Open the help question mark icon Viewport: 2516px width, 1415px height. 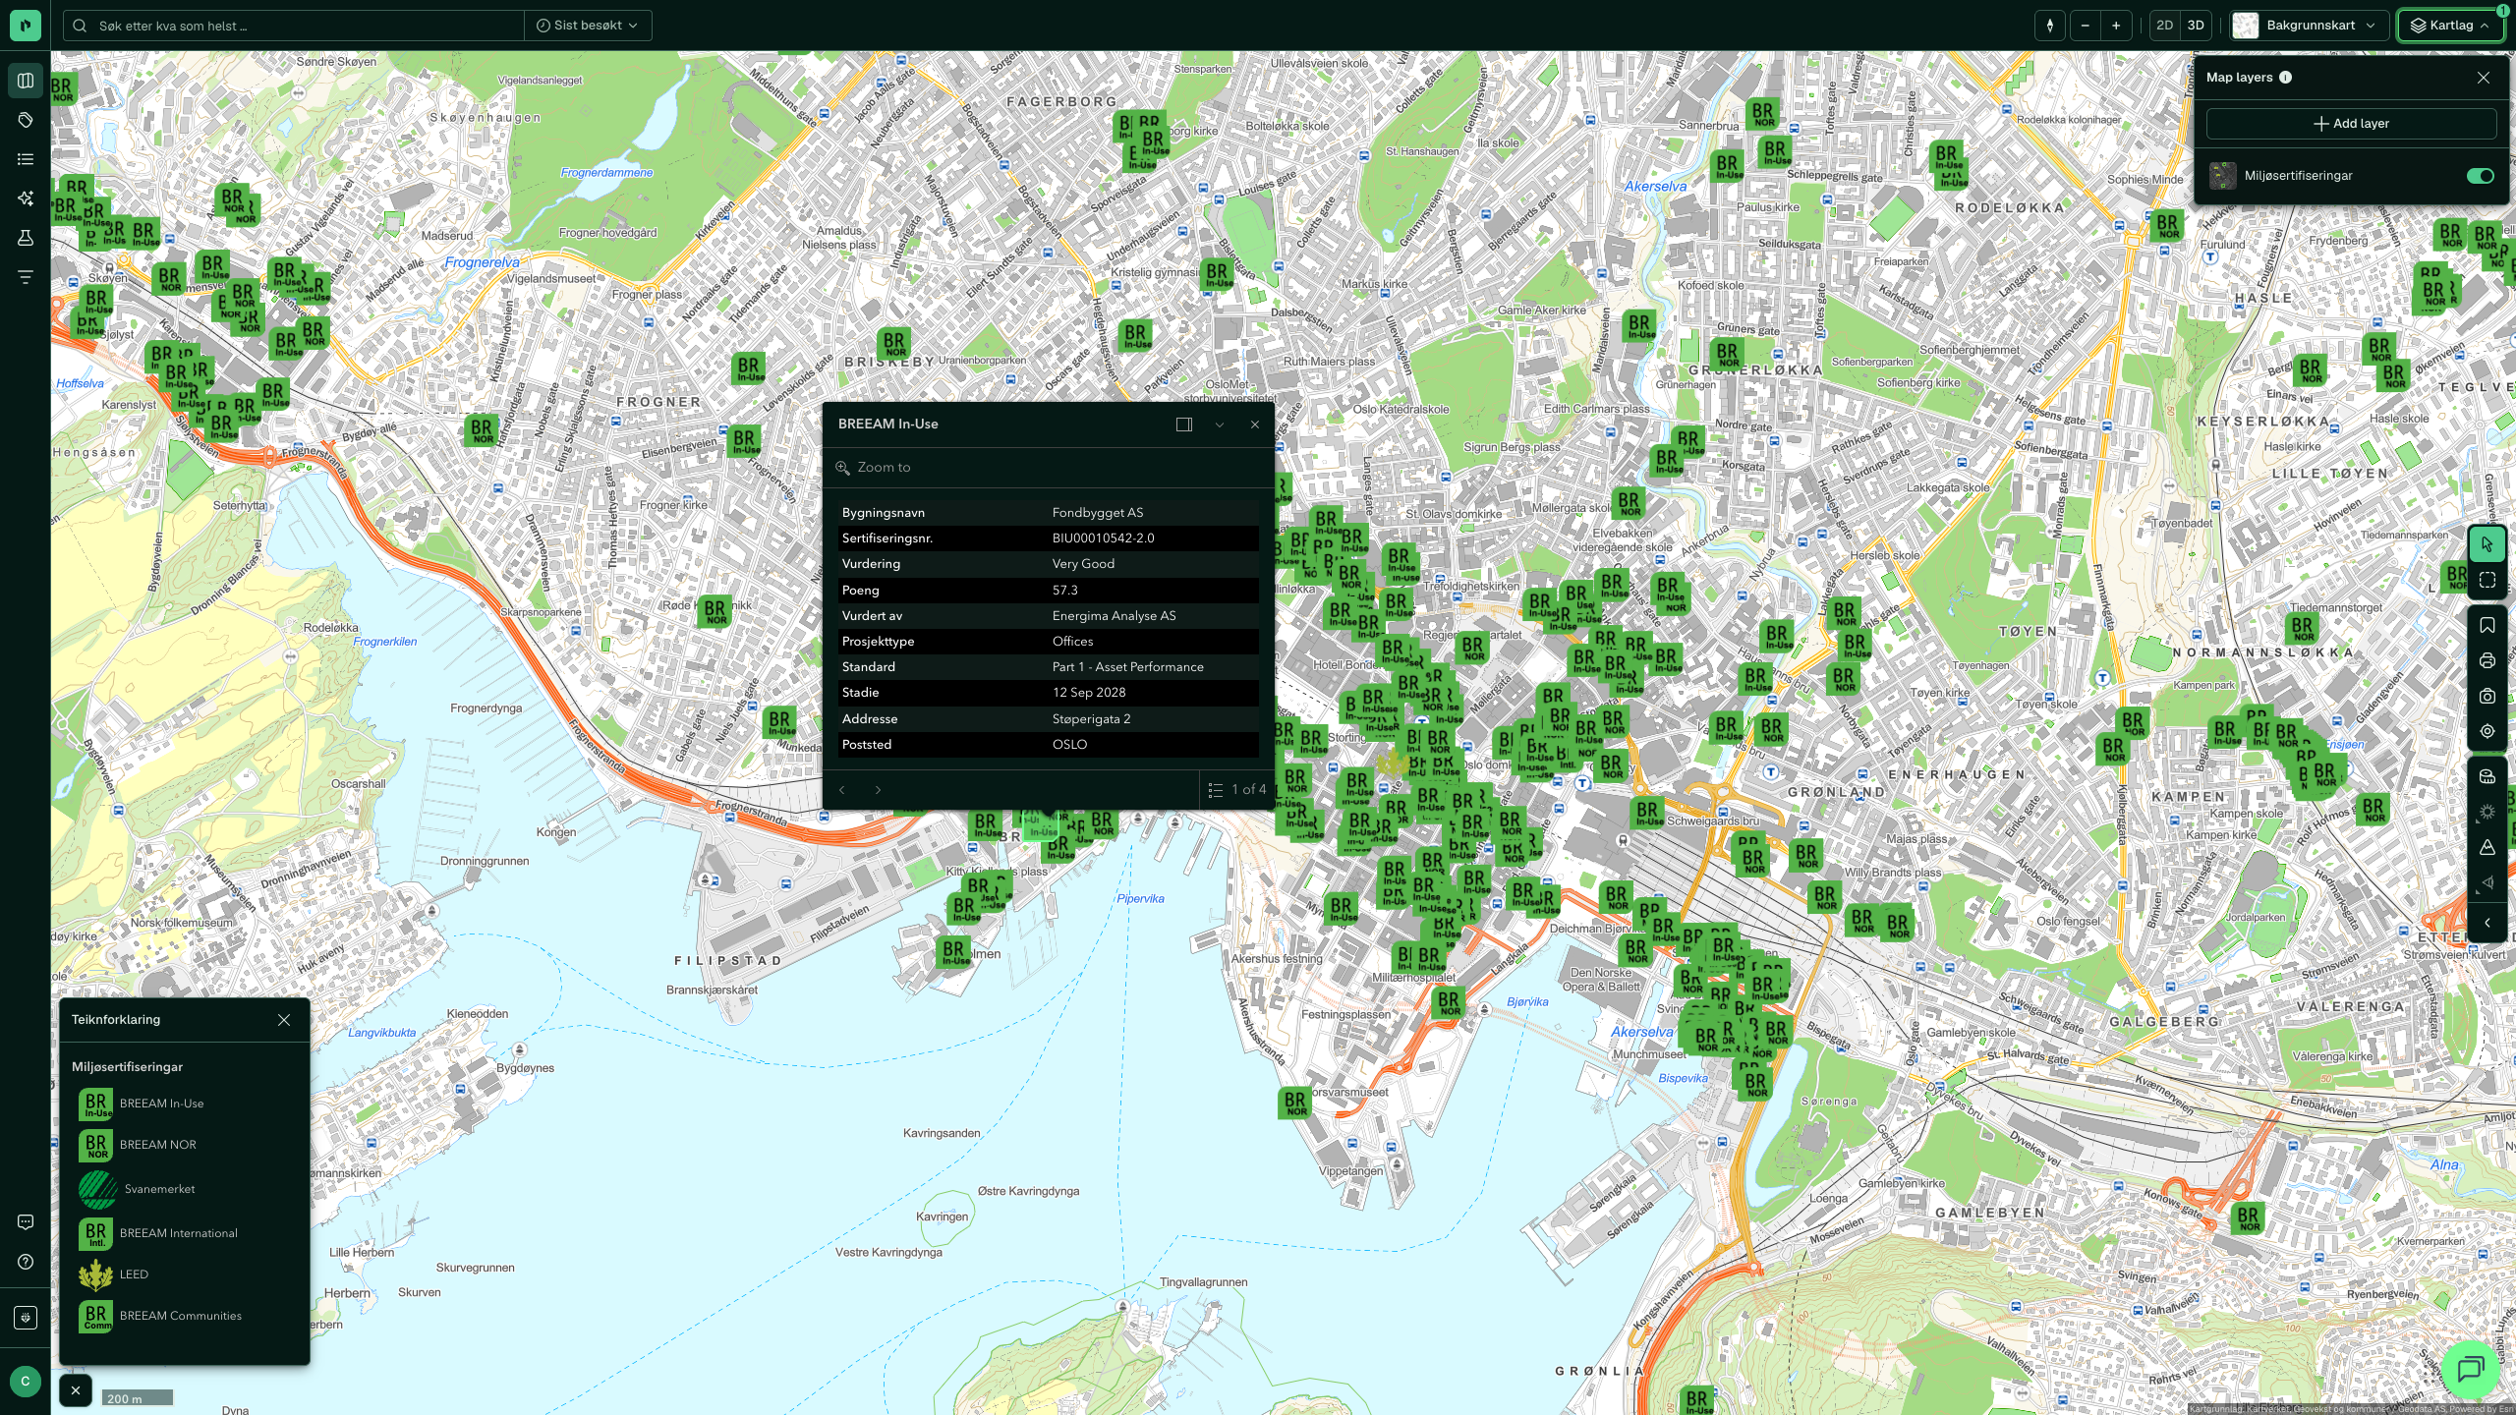coord(26,1262)
